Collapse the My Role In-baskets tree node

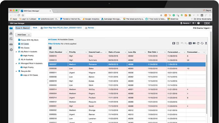click(x=16, y=52)
